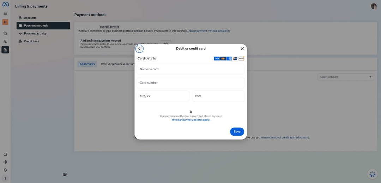Click the Meta logo icon
The image size is (381, 183).
click(5, 5)
